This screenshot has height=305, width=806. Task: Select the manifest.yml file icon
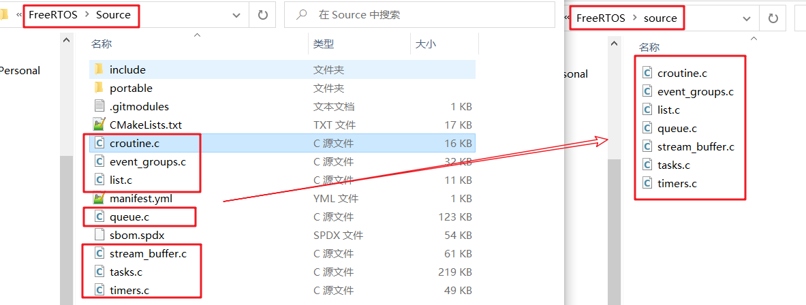coord(99,198)
